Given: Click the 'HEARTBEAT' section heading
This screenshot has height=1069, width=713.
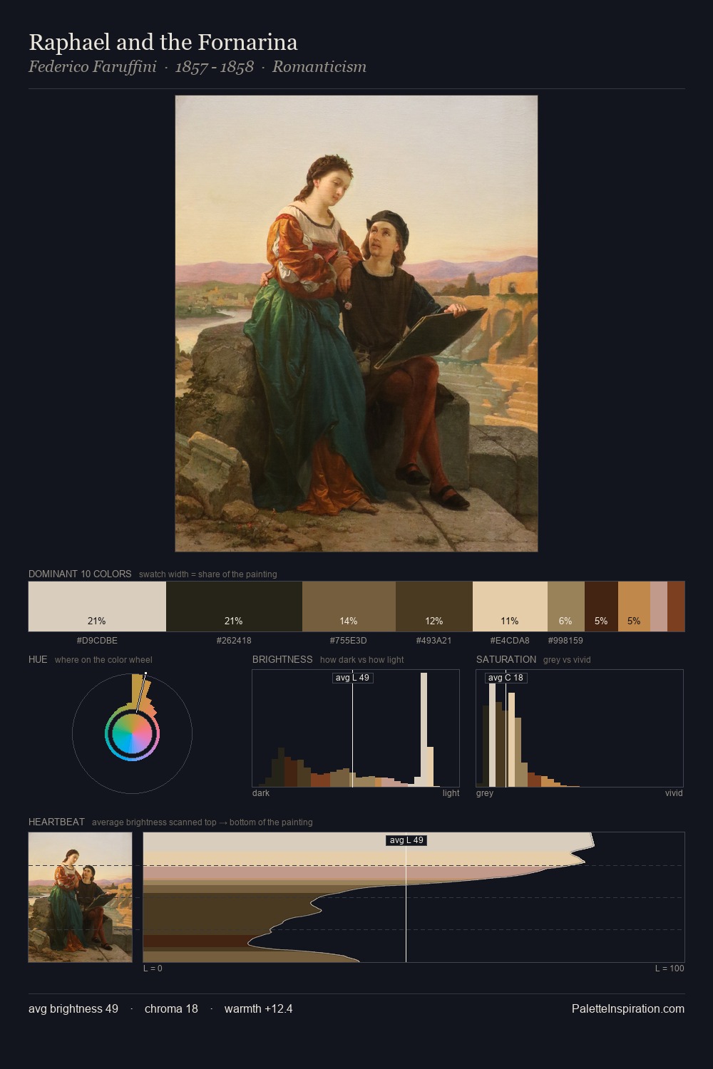Looking at the screenshot, I should pos(56,822).
